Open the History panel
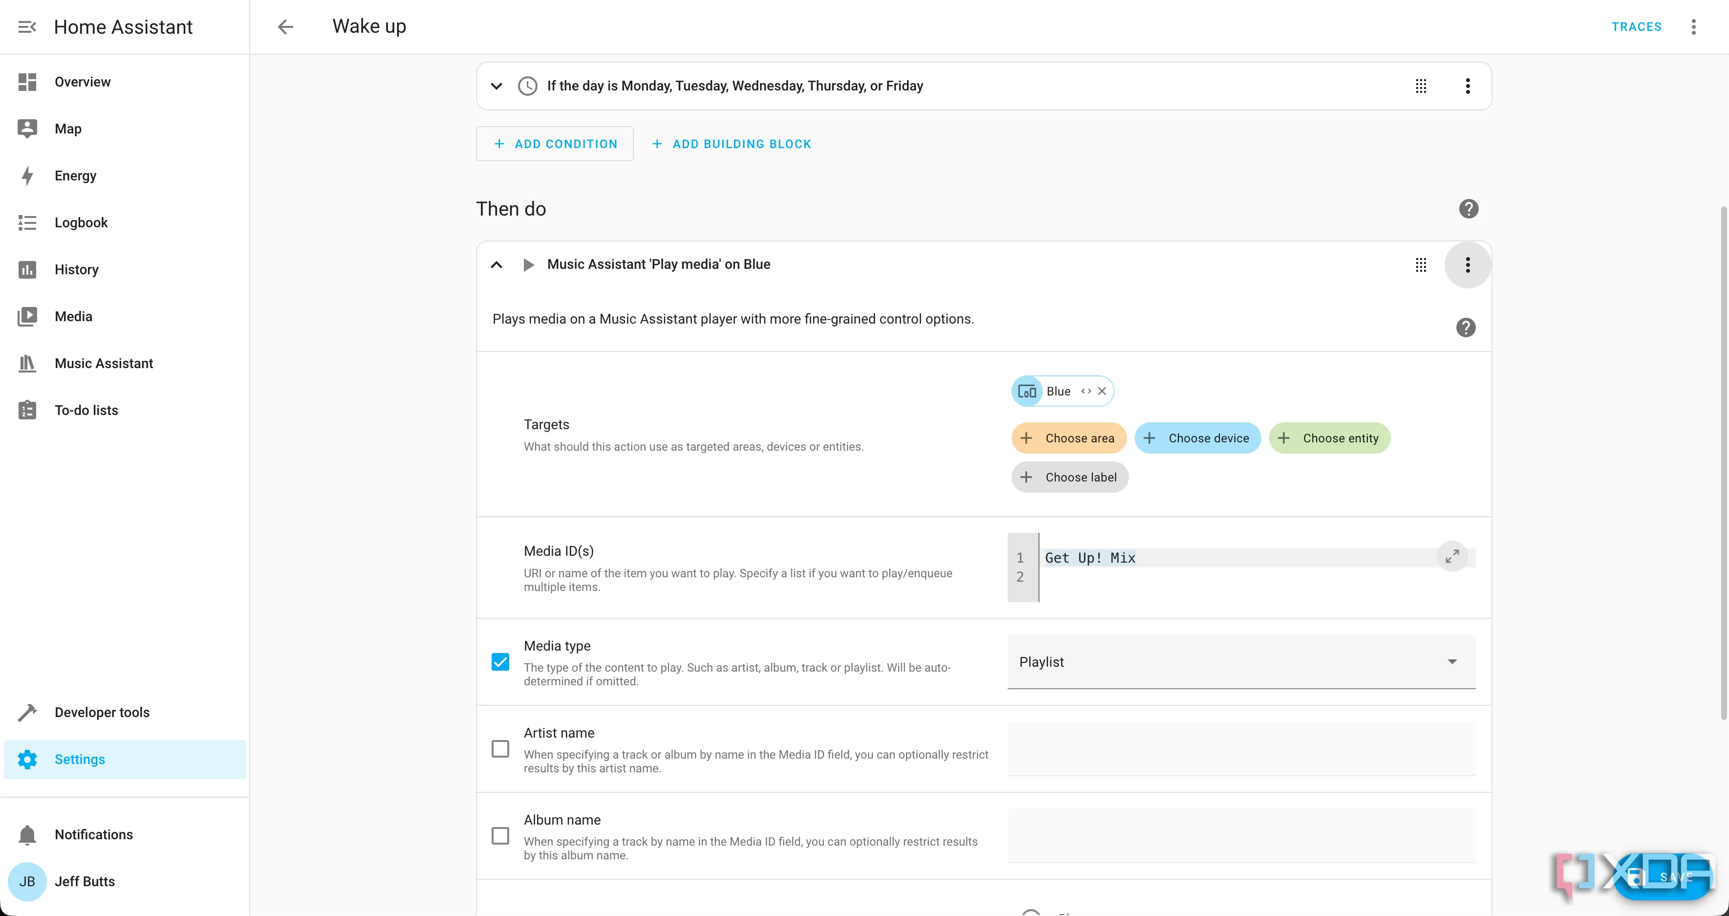Screen dimensions: 1729x916 pyautogui.click(x=125, y=270)
